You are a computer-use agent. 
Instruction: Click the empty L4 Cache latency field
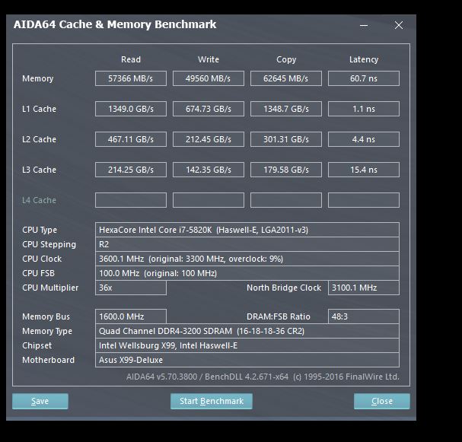(x=364, y=200)
